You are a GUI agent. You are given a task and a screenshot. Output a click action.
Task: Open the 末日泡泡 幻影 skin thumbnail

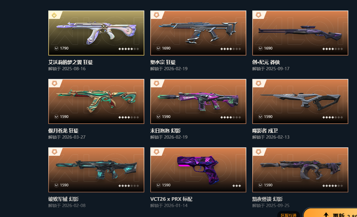198,102
